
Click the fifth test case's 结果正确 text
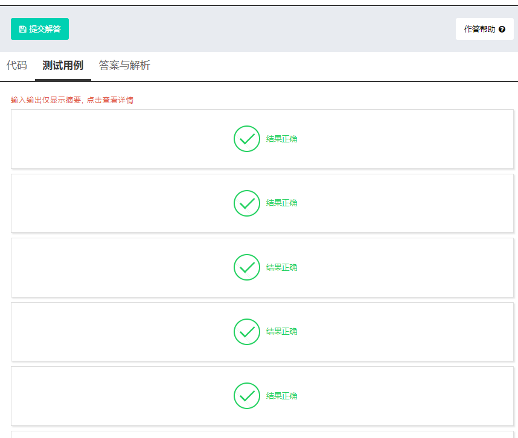pyautogui.click(x=282, y=396)
